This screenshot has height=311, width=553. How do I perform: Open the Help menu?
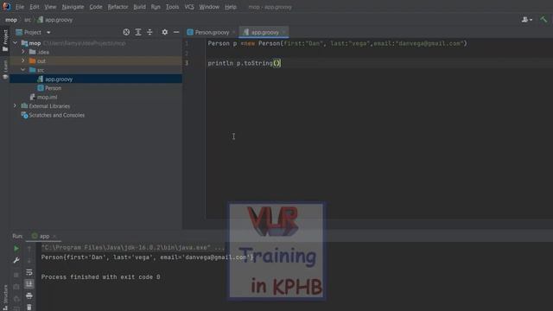(231, 7)
